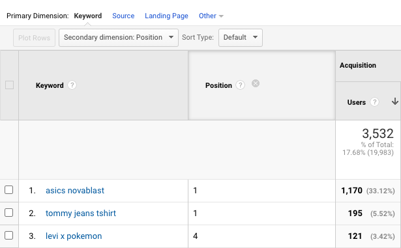Switch primary dimension to Landing Page
This screenshot has width=401, height=248.
(166, 16)
